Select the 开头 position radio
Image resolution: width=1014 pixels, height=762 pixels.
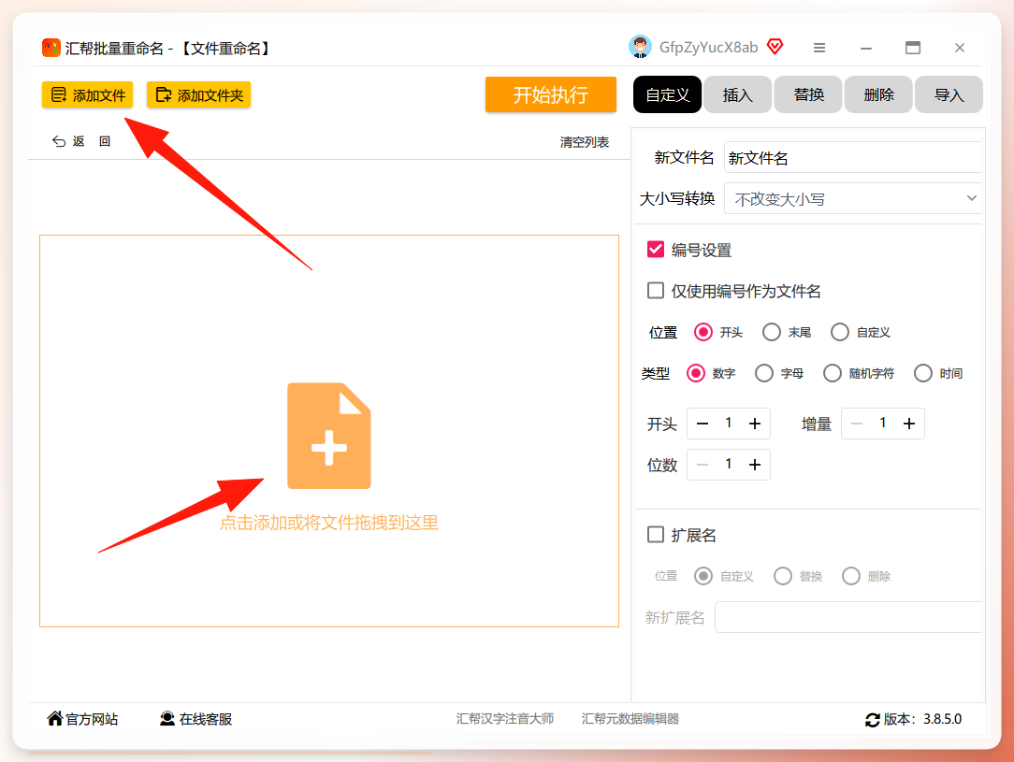[703, 332]
